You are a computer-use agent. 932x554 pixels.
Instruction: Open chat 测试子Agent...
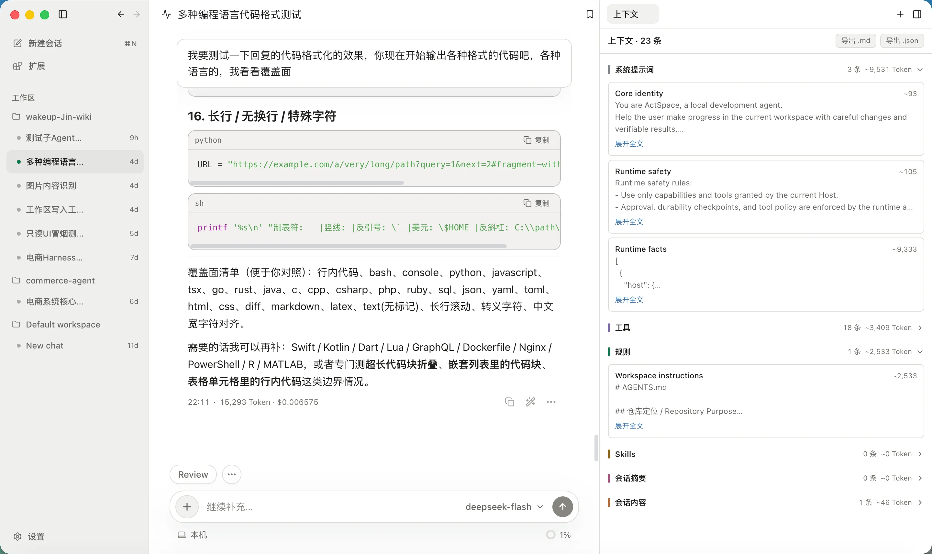[x=75, y=138]
